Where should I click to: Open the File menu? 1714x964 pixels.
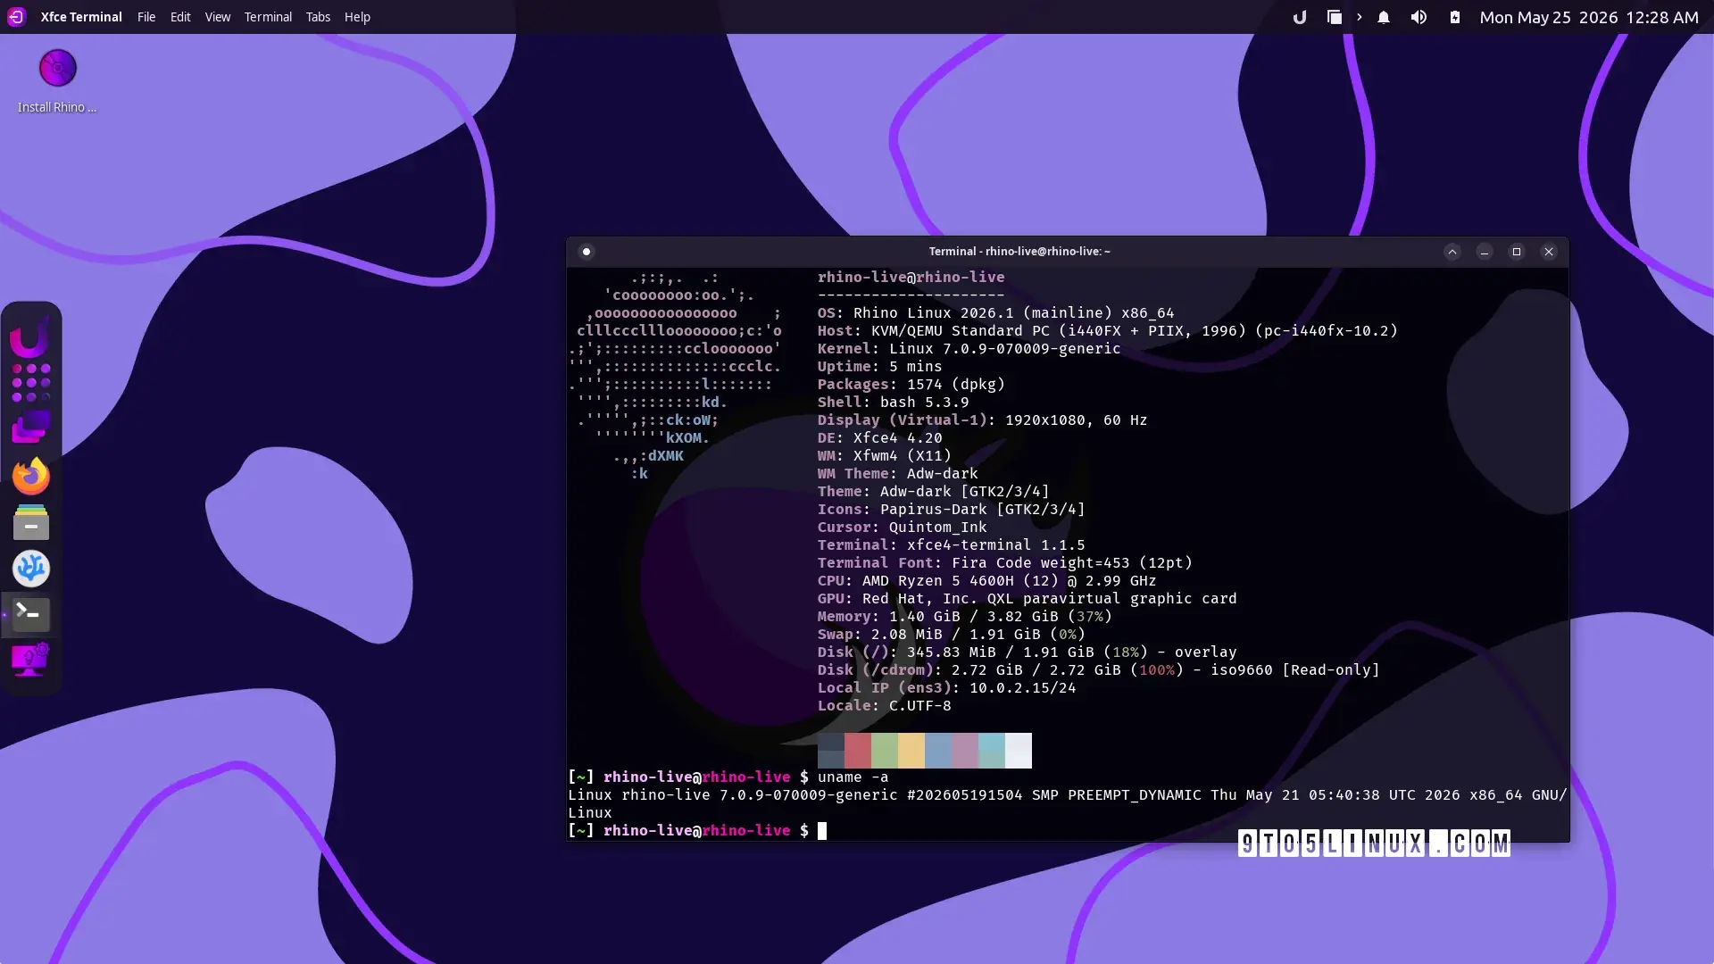click(x=146, y=17)
